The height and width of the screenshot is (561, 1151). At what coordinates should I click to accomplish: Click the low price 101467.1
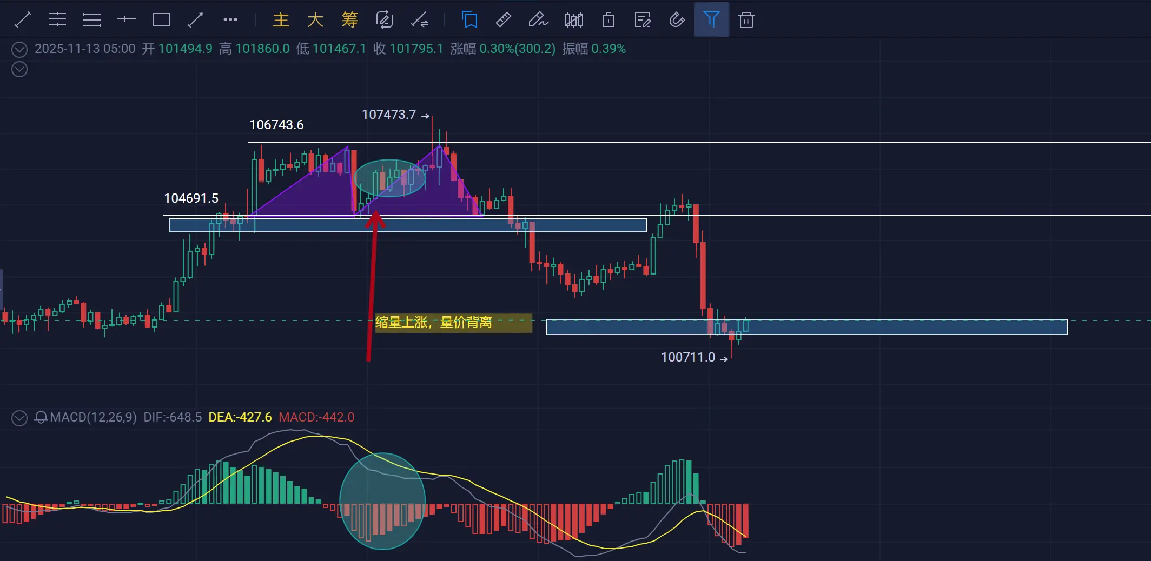pos(339,49)
